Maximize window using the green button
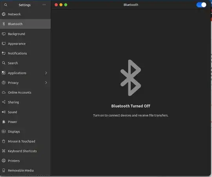This screenshot has width=212, height=177. [66, 5]
